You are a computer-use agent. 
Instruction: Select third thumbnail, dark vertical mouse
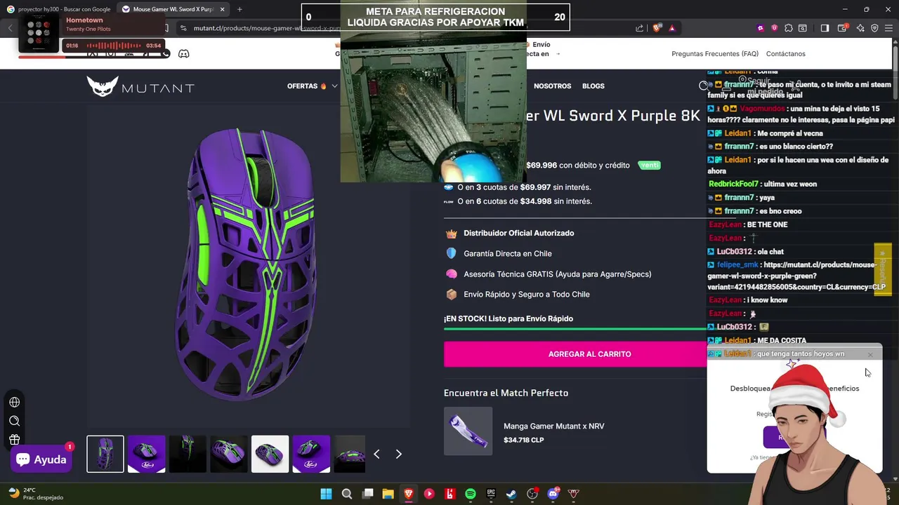click(188, 454)
